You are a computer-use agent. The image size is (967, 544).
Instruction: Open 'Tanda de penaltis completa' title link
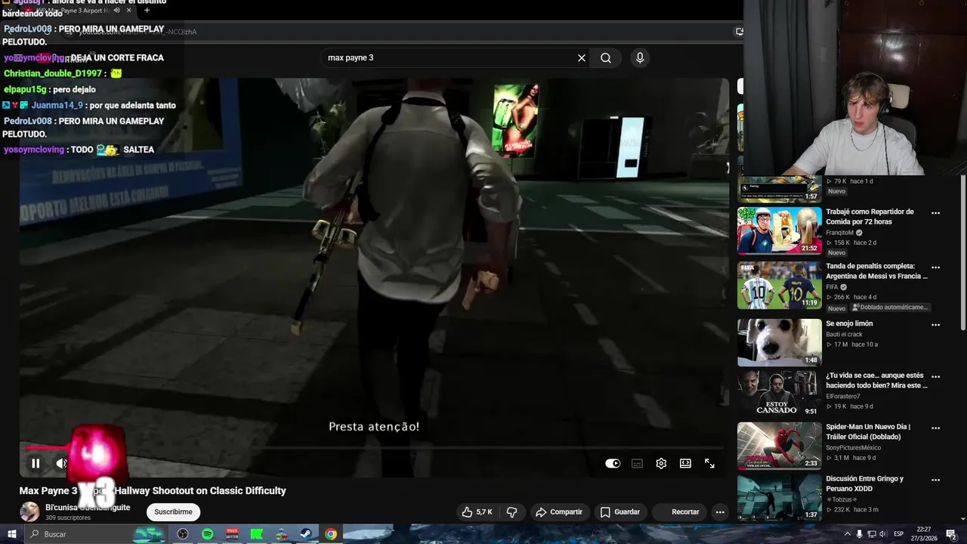(876, 271)
